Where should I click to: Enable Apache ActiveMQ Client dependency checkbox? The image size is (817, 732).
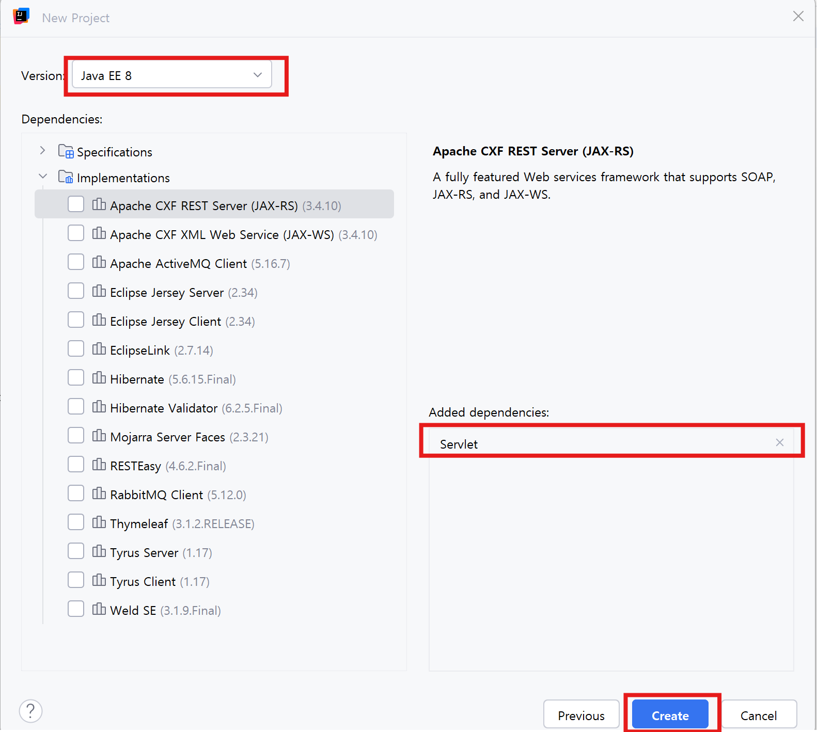click(x=76, y=262)
